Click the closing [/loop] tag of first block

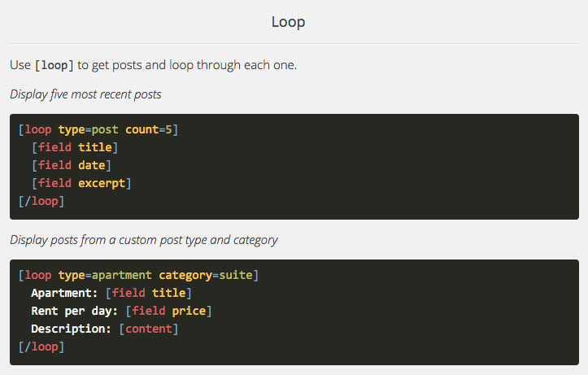41,201
